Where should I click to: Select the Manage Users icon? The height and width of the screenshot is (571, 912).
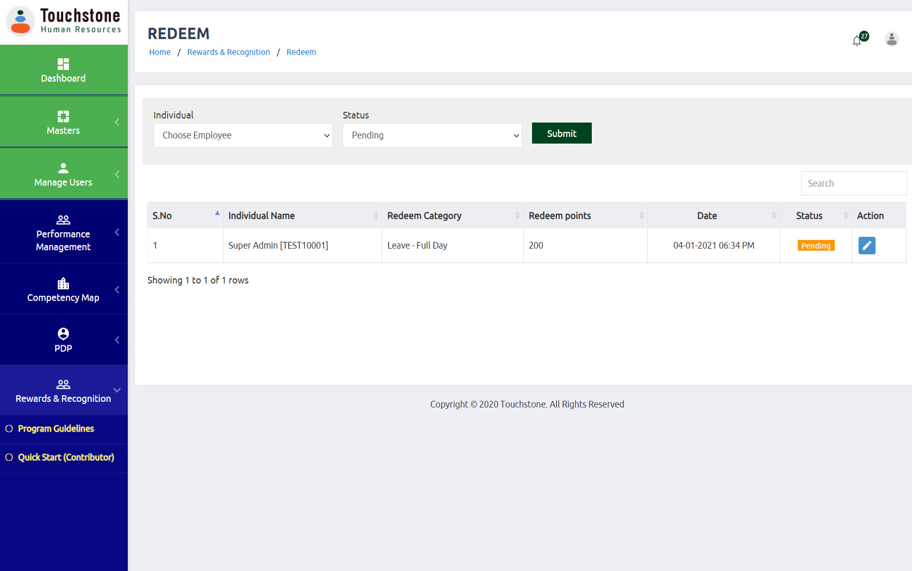coord(63,168)
